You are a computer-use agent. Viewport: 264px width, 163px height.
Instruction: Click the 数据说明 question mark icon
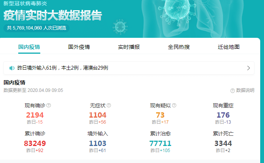click(x=232, y=91)
